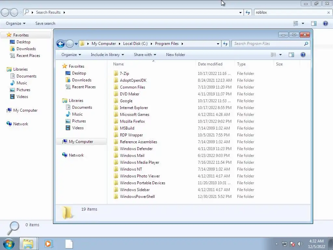Toggle preview pane in Program Files window
Screen dimensions: 333x250
[x=291, y=55]
